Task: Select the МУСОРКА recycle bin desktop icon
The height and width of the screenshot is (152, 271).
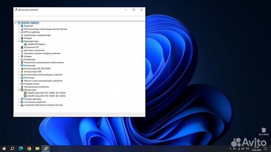Action: click(x=263, y=131)
